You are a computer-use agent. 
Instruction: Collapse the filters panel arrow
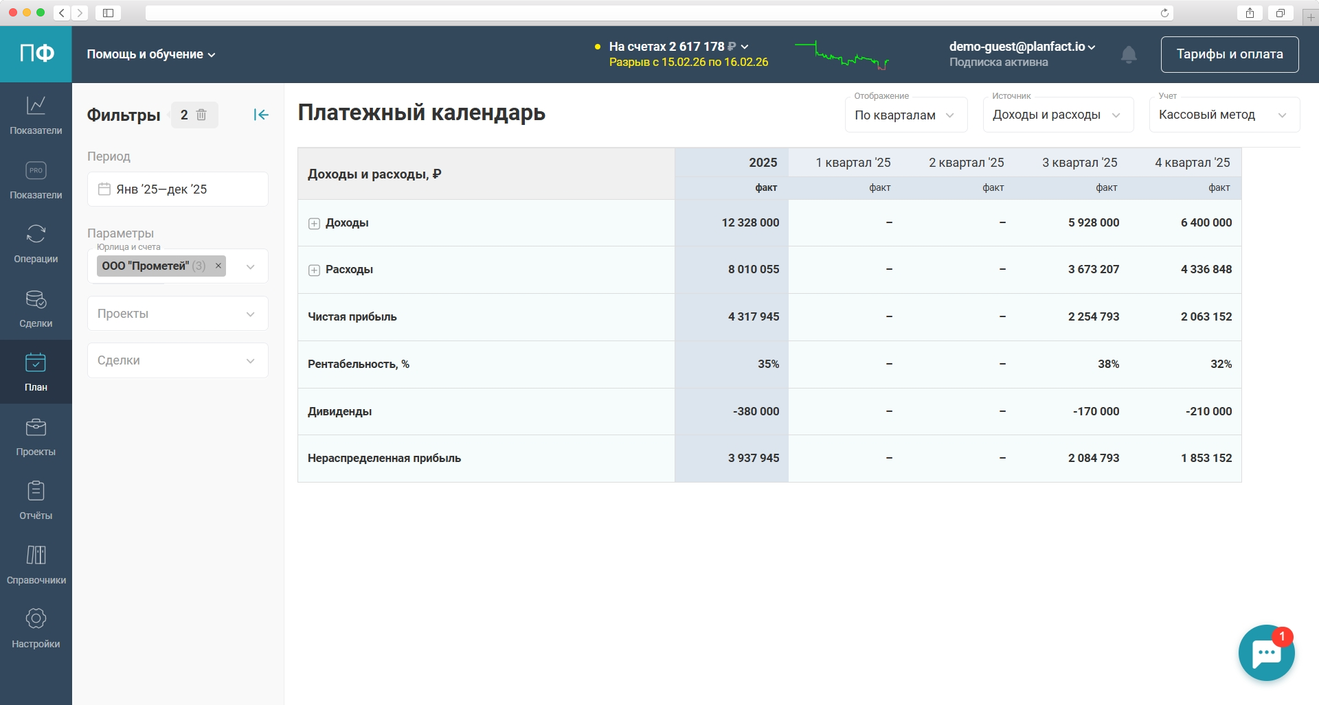coord(260,115)
